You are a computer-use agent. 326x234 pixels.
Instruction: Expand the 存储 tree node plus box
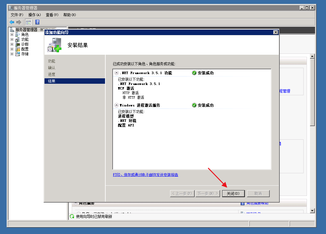(x=12, y=54)
